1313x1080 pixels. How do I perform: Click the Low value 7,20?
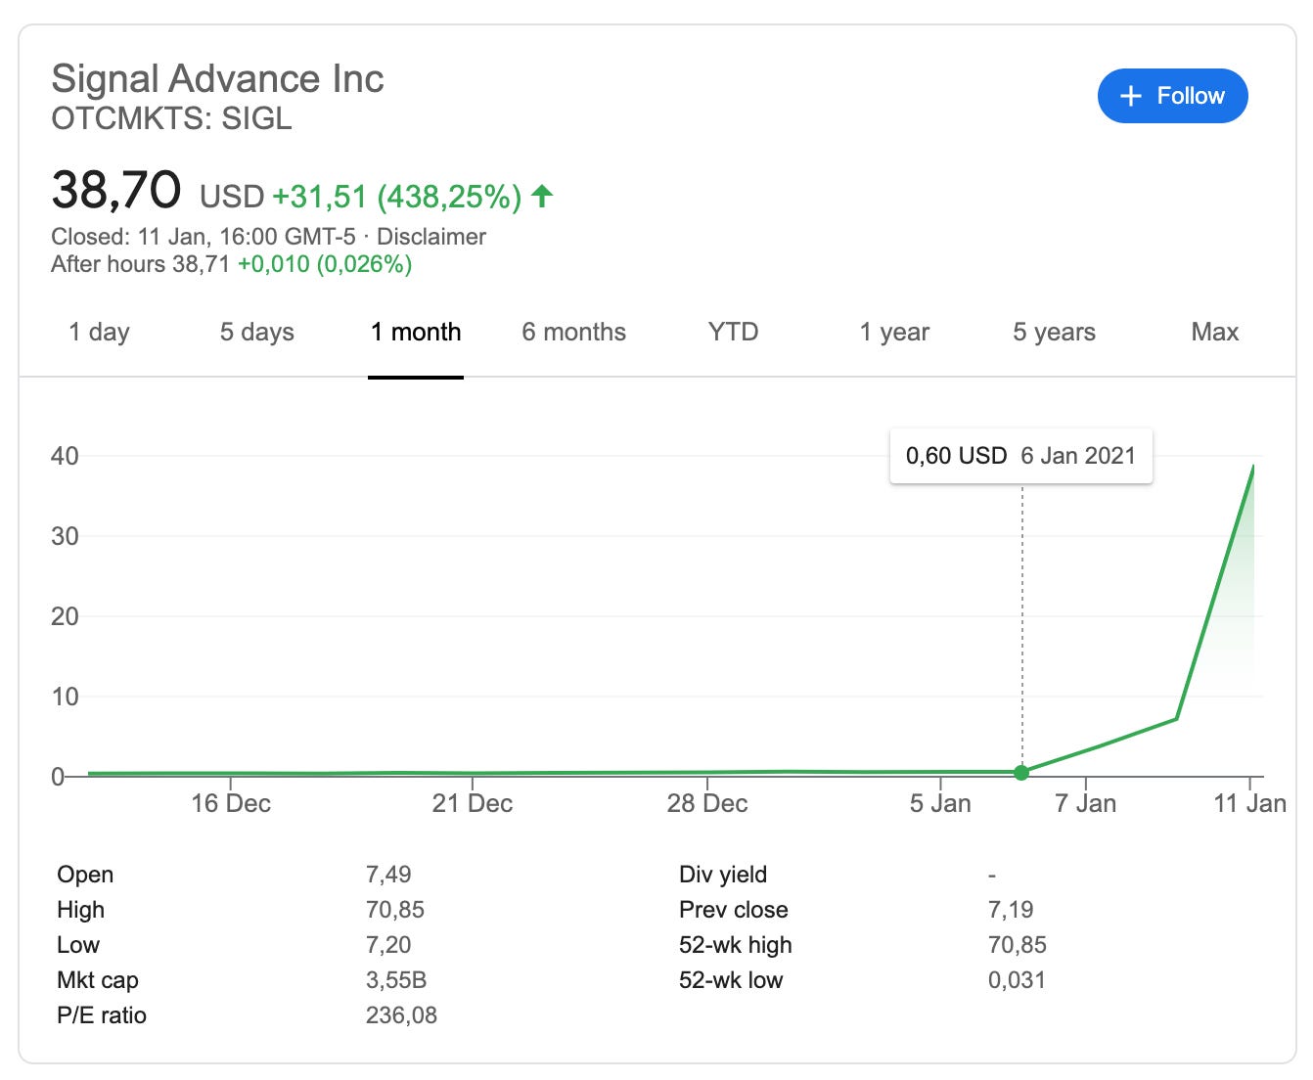[x=388, y=945]
